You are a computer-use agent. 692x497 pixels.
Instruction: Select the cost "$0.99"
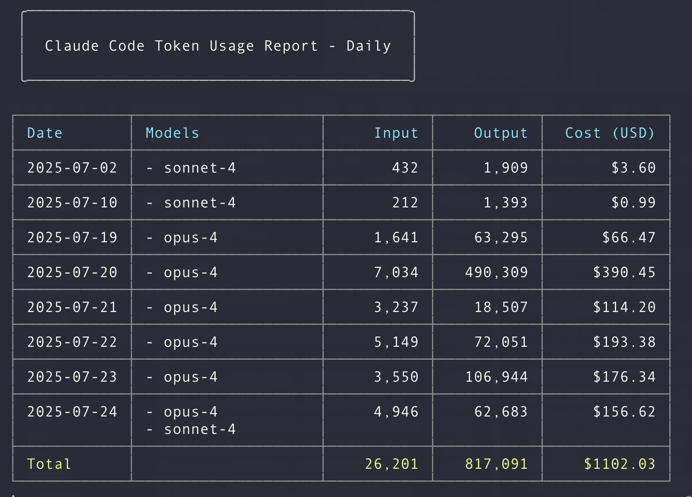(634, 202)
